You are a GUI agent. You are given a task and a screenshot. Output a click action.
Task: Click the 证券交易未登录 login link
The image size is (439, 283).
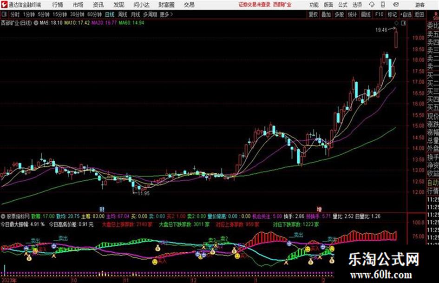click(x=255, y=5)
